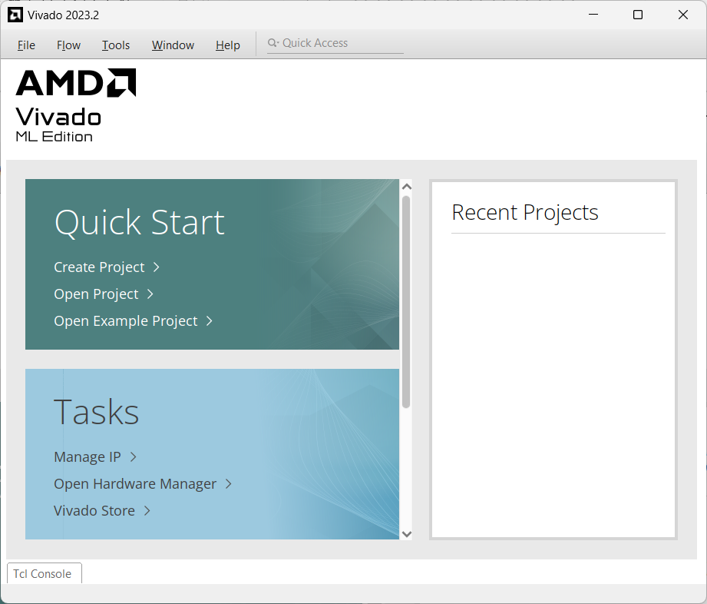Click the Quick Access magnifier icon
707x604 pixels.
[273, 43]
